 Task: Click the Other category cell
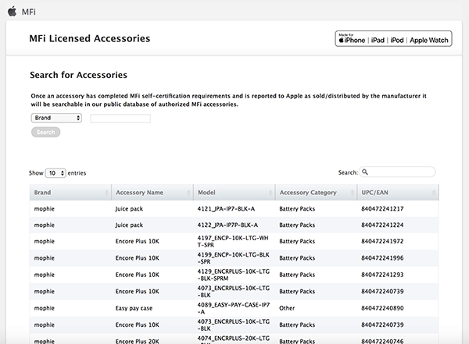coord(287,308)
